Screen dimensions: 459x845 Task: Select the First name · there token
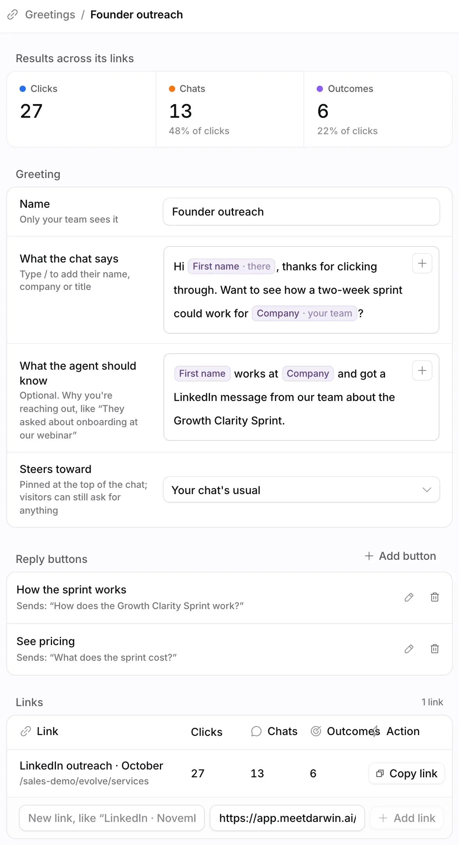(x=231, y=266)
